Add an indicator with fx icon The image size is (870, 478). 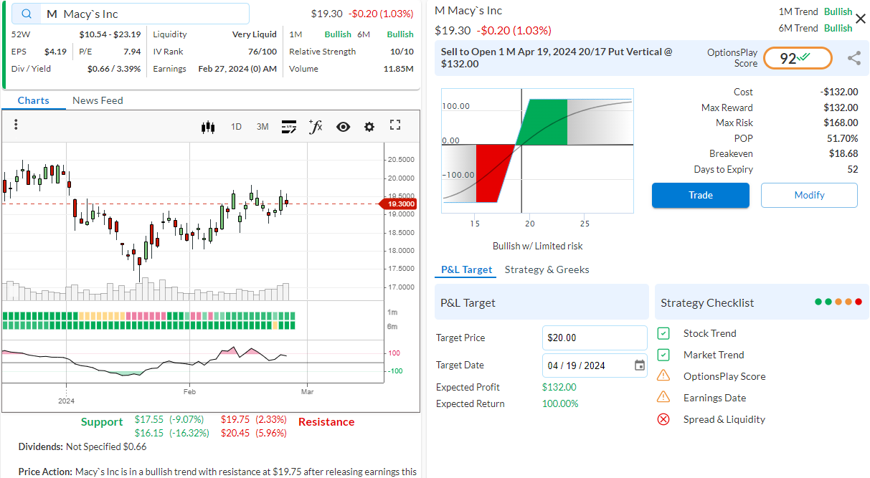coord(316,126)
